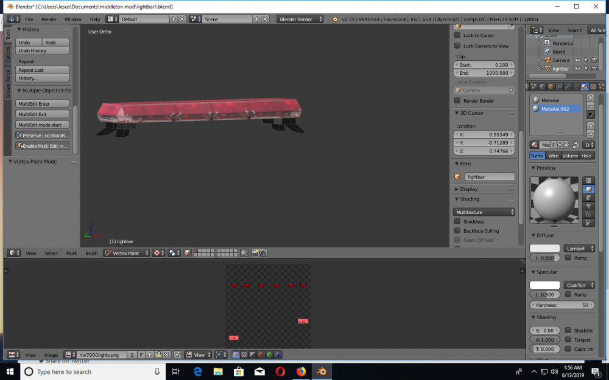Screen dimensions: 609x380
Task: Click the add material slot plus button
Action: pos(590,98)
